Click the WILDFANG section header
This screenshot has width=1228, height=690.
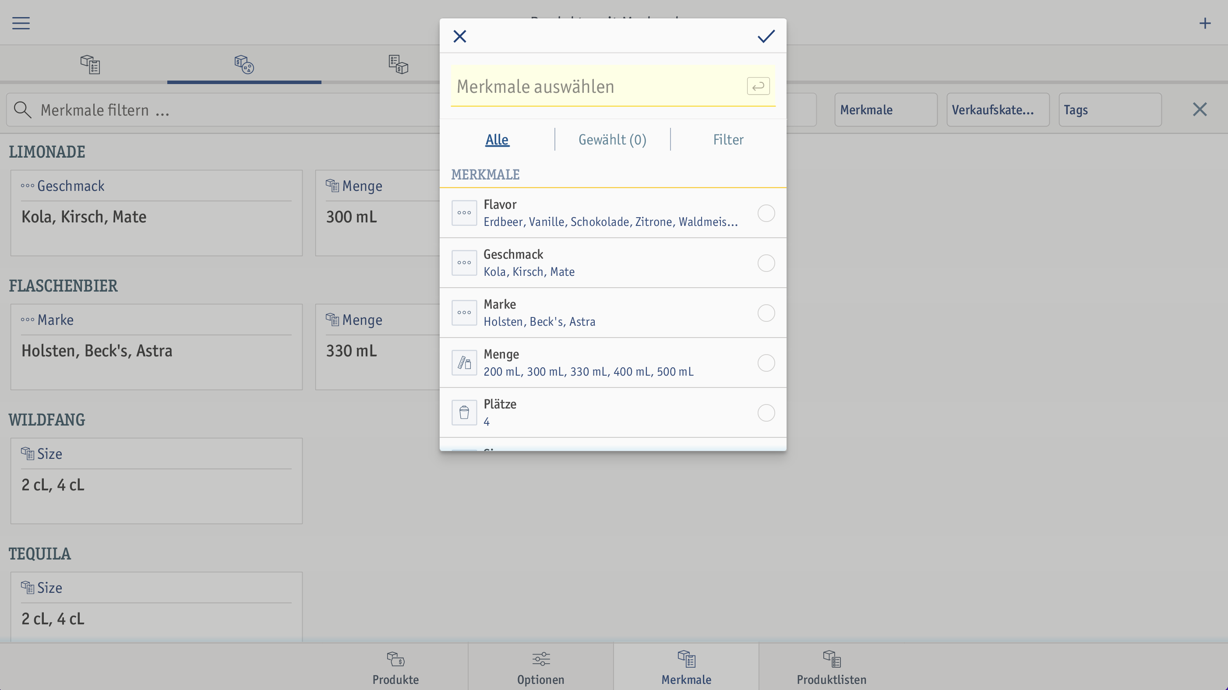pos(47,420)
